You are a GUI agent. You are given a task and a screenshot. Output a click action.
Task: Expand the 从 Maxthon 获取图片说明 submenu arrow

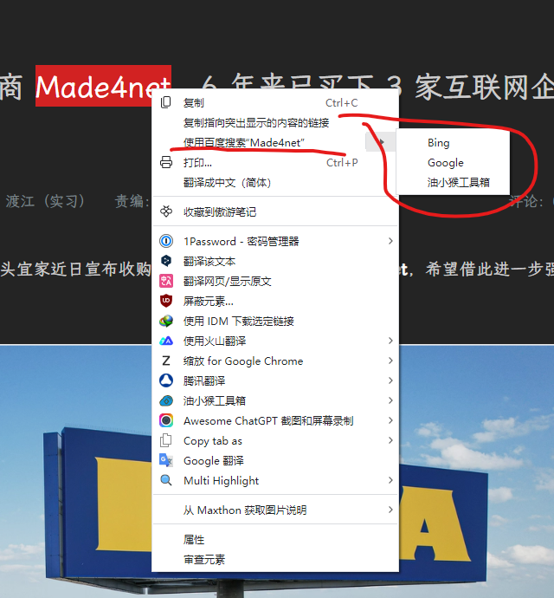coord(390,510)
